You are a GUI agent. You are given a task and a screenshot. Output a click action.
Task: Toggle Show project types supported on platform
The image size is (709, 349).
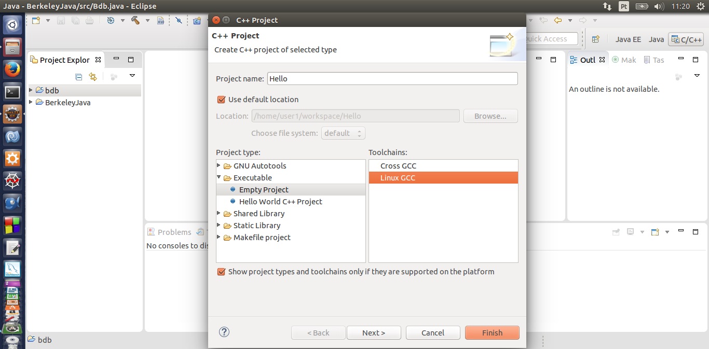pyautogui.click(x=222, y=272)
